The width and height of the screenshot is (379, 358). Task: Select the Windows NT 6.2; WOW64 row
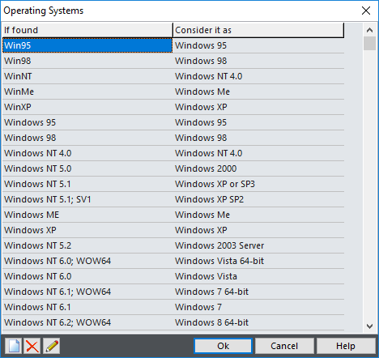173,322
